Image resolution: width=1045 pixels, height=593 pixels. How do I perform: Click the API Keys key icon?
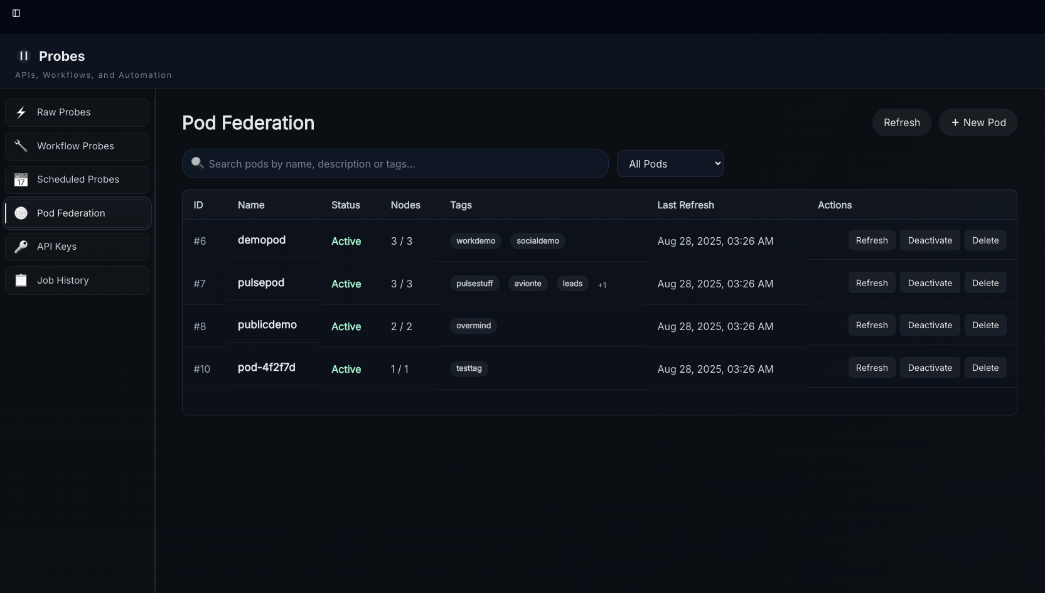(x=21, y=247)
